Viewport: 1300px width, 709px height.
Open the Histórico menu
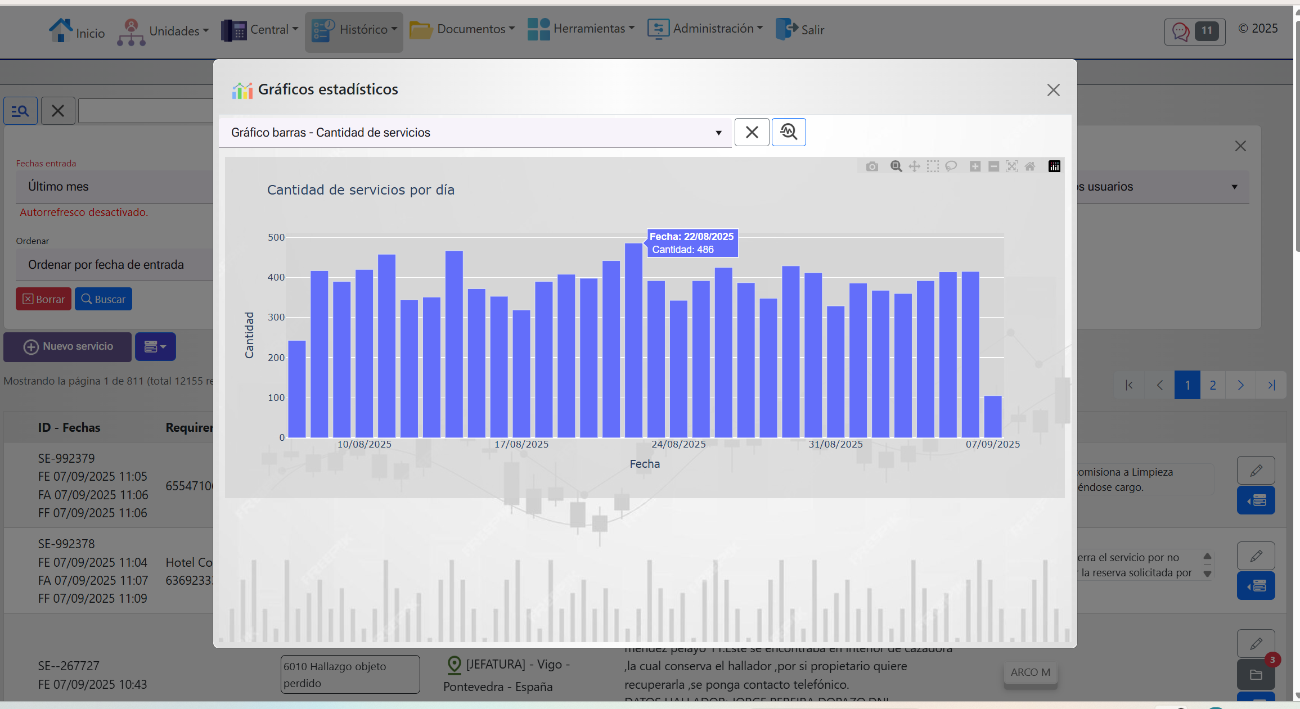[x=354, y=30]
